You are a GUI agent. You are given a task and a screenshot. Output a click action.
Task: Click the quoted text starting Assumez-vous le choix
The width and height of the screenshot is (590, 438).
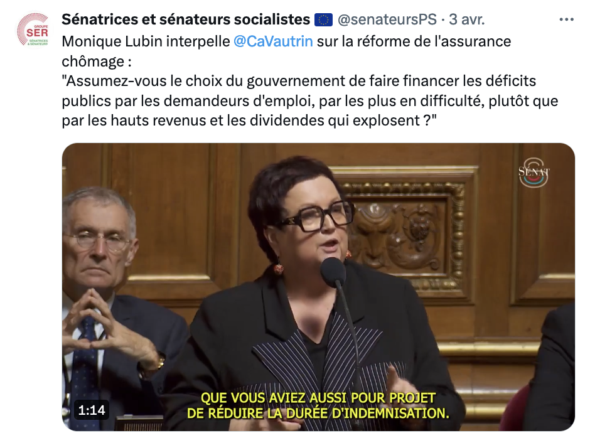309,101
